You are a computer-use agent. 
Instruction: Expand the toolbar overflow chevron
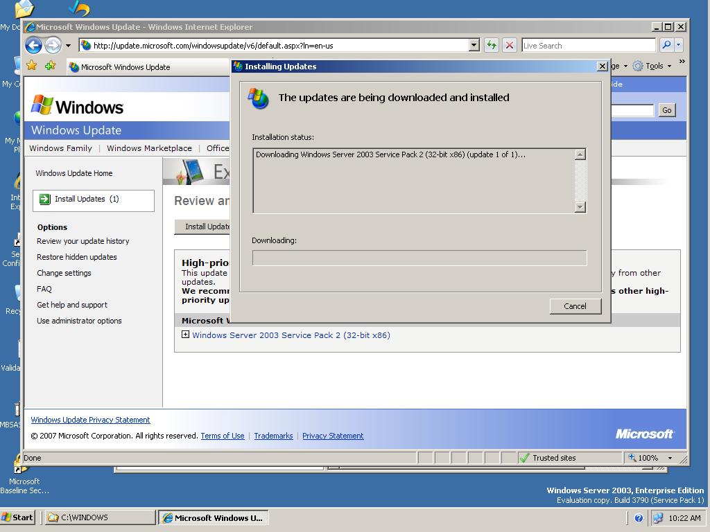click(682, 62)
